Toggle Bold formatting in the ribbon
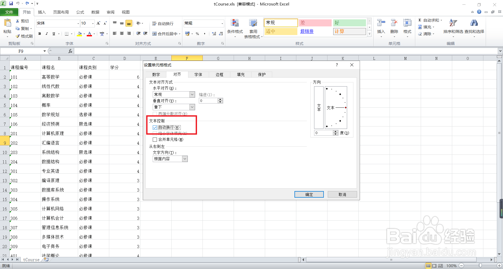 point(40,34)
